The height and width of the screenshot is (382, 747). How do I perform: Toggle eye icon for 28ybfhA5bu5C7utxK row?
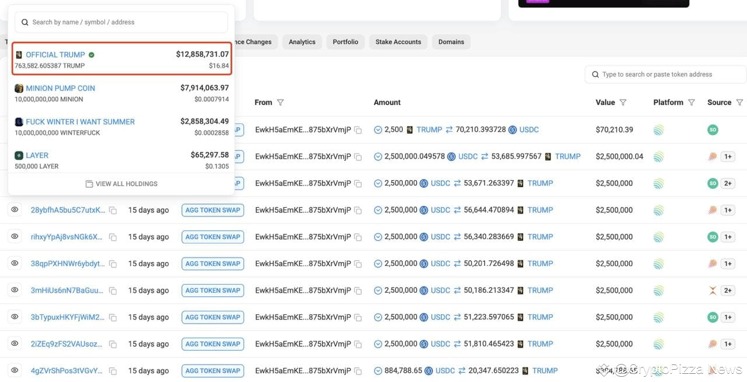point(15,209)
